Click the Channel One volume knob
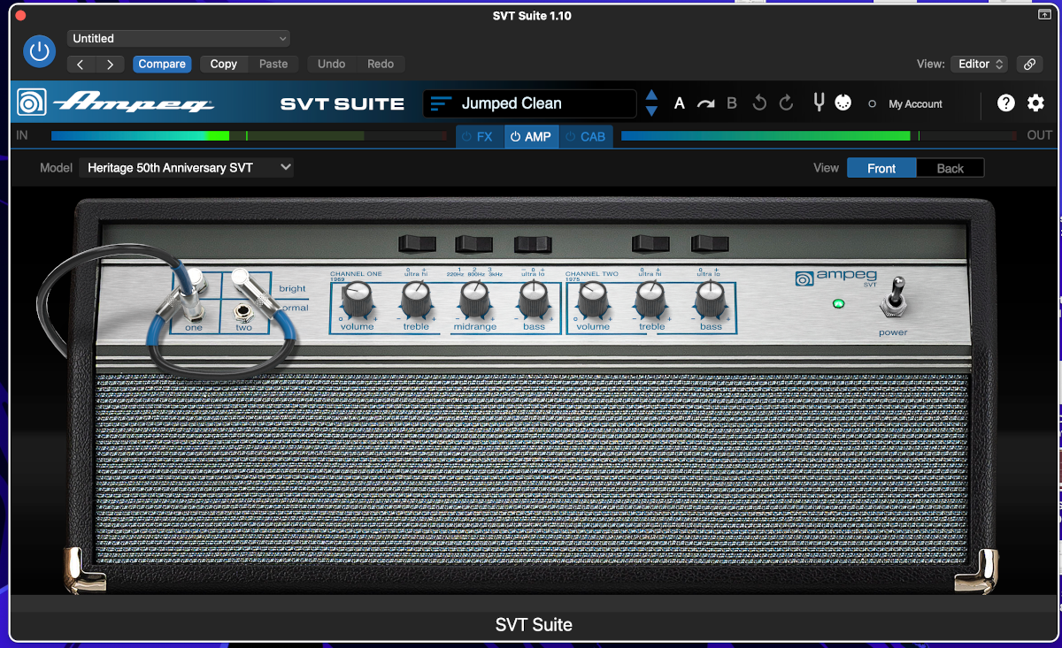Screen dimensions: 1062x648 click(x=358, y=301)
